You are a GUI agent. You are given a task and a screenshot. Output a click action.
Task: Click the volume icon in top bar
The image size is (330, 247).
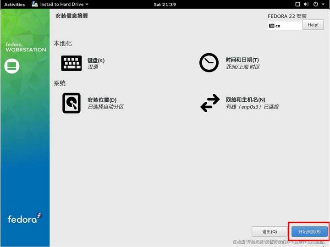(x=306, y=4)
